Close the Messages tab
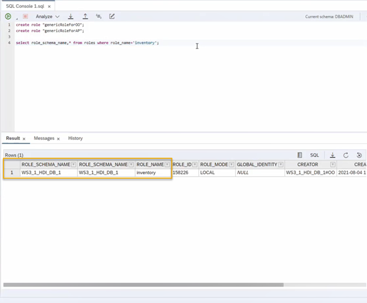 point(58,139)
